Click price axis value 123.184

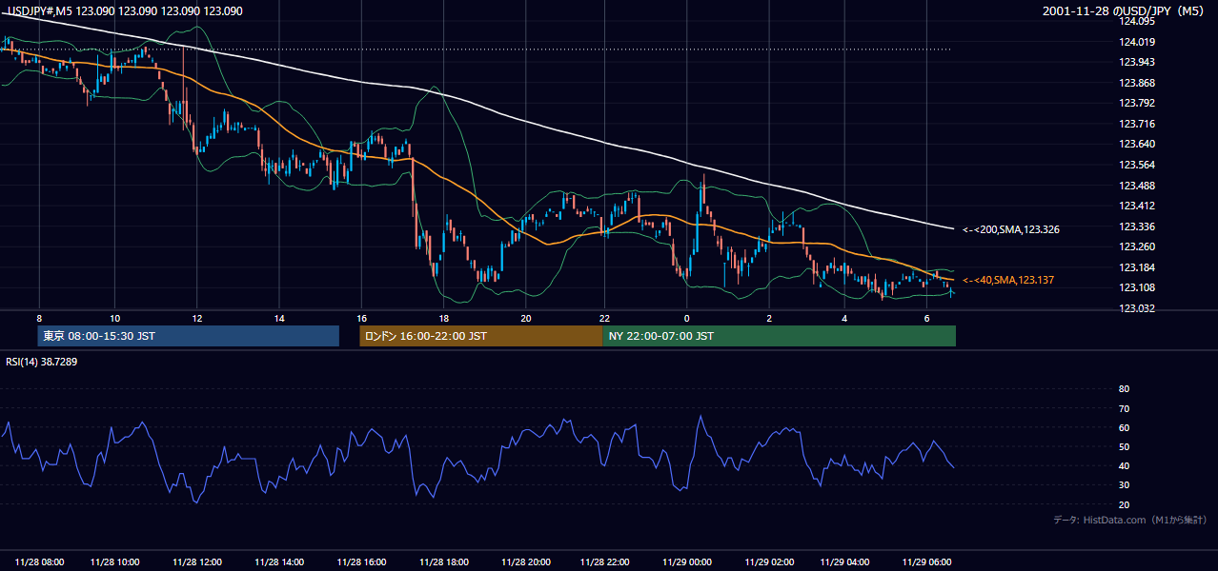click(x=1138, y=267)
